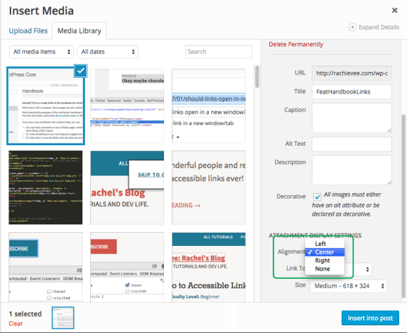Switch to the Media Library tab
The height and width of the screenshot is (333, 407).
pyautogui.click(x=78, y=31)
